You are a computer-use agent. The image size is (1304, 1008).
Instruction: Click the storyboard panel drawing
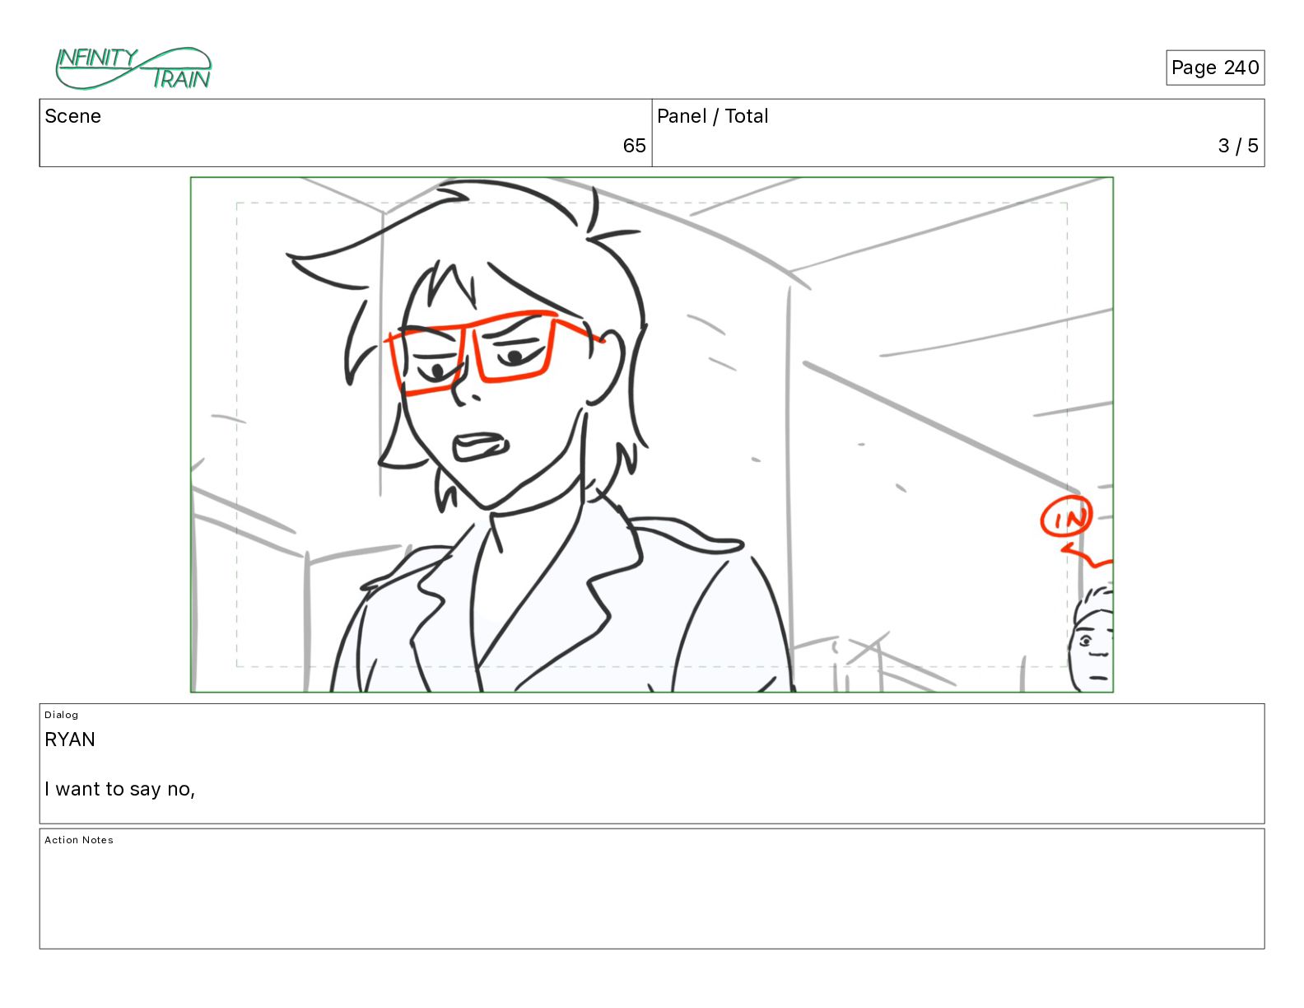[x=652, y=435]
